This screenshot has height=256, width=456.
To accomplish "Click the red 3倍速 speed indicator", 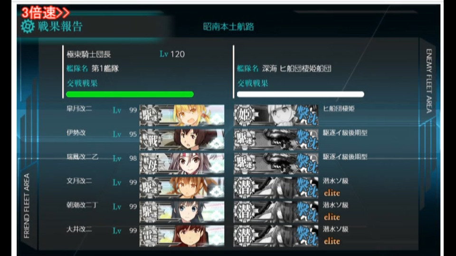I will click(x=46, y=12).
